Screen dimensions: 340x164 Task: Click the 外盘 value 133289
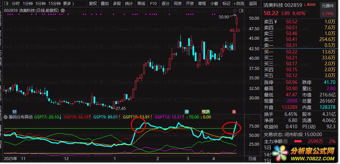click(290, 107)
